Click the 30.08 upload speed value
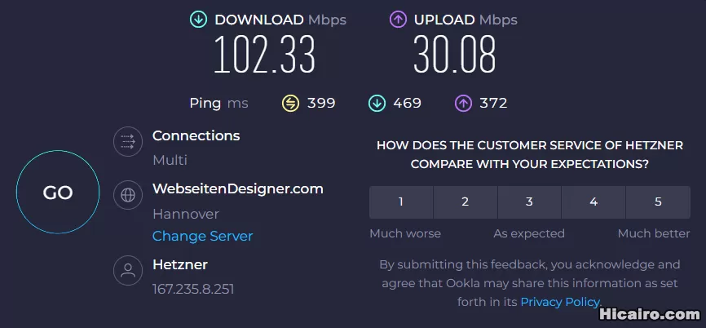706x328 pixels. (x=454, y=56)
